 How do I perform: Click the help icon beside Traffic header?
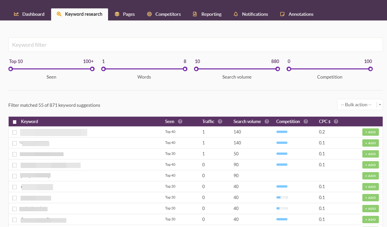[220, 122]
